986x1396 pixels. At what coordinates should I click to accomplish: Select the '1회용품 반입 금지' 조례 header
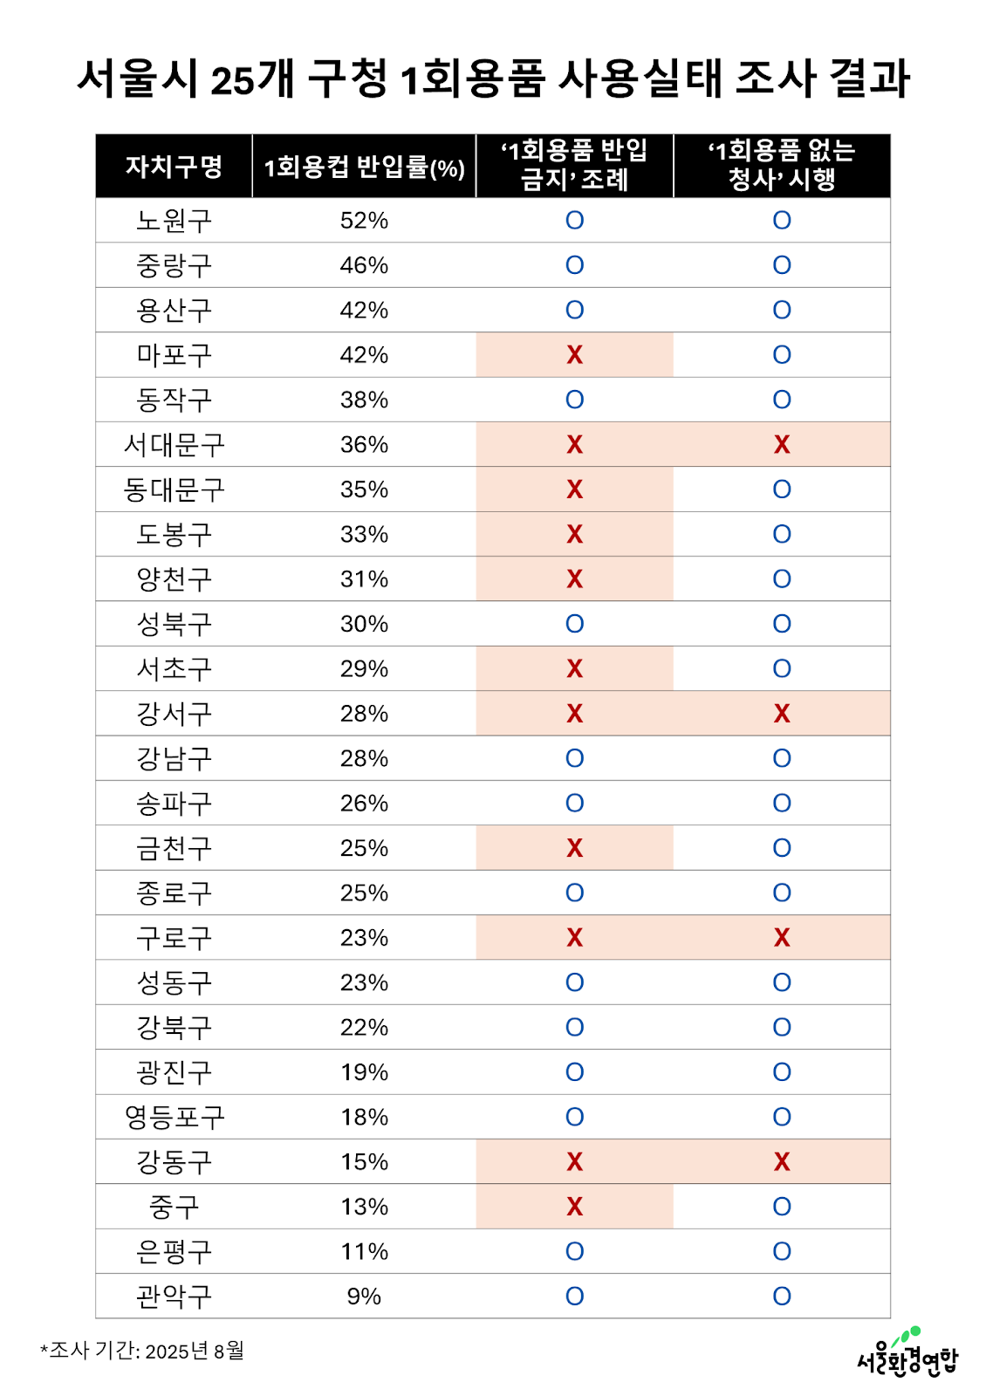tap(574, 165)
